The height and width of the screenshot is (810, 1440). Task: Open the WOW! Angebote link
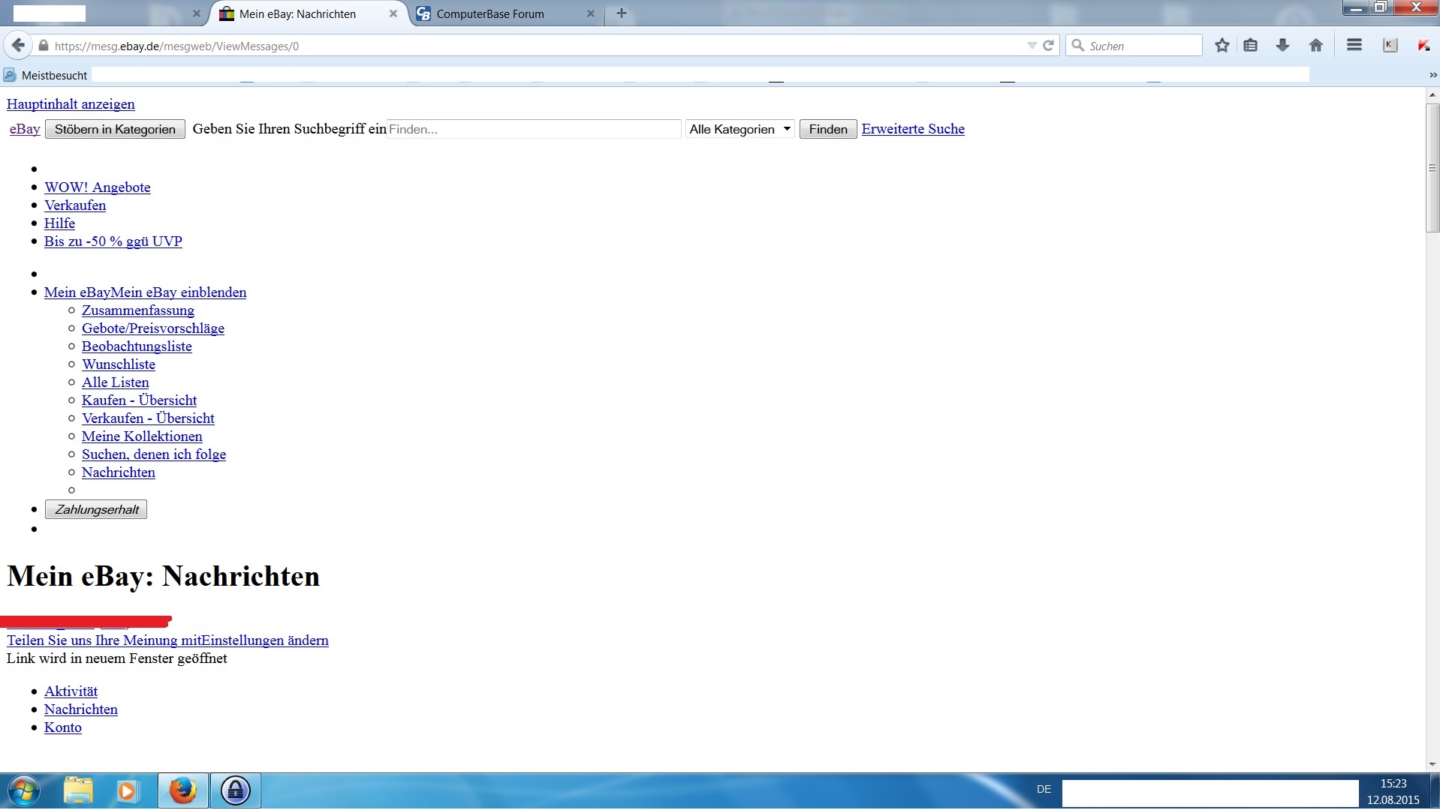pyautogui.click(x=98, y=187)
